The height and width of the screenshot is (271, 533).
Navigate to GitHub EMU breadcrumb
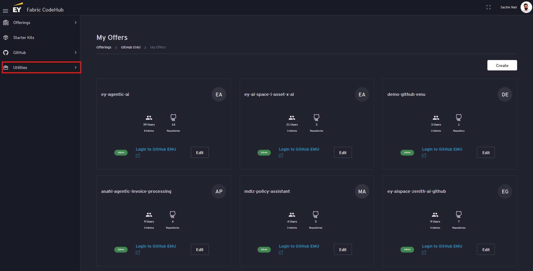tap(131, 47)
